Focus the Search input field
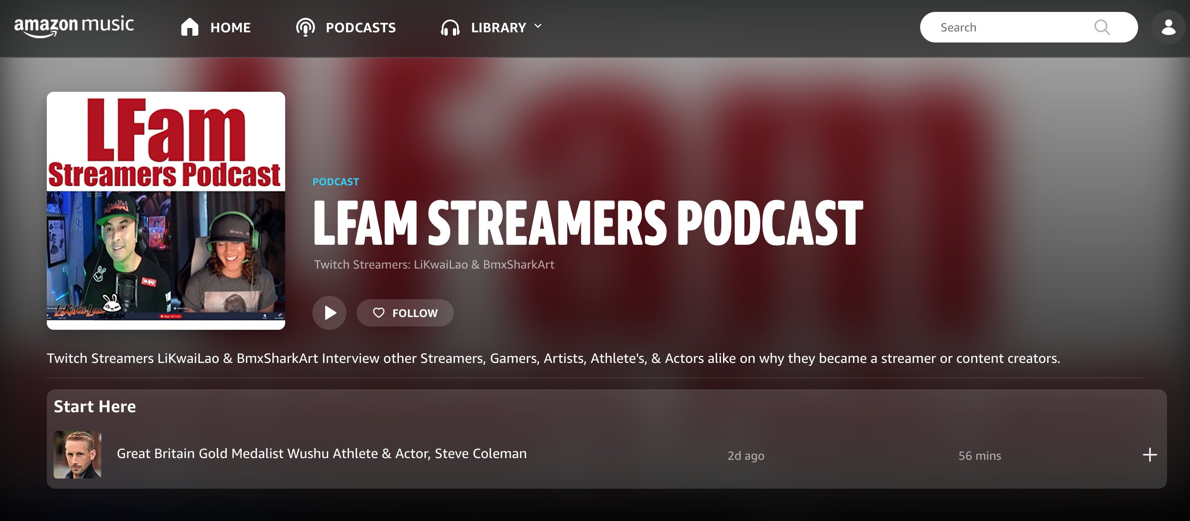This screenshot has height=521, width=1190. pos(1028,27)
